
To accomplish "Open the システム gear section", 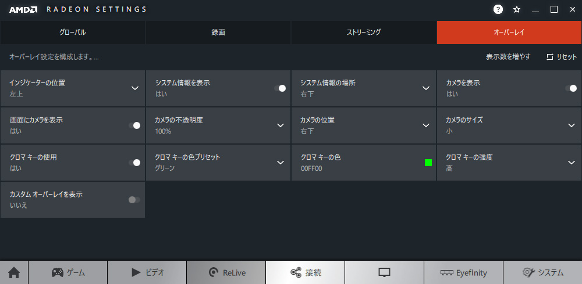I will point(542,272).
